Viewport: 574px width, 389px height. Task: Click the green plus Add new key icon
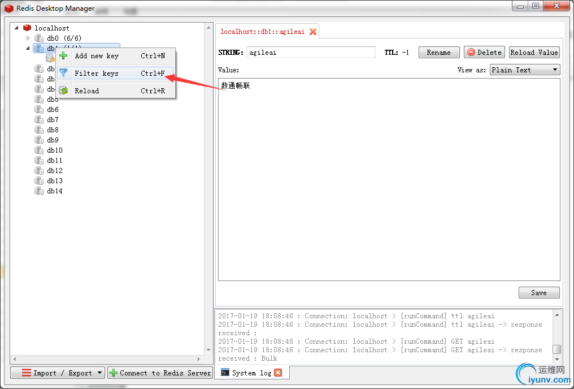63,55
